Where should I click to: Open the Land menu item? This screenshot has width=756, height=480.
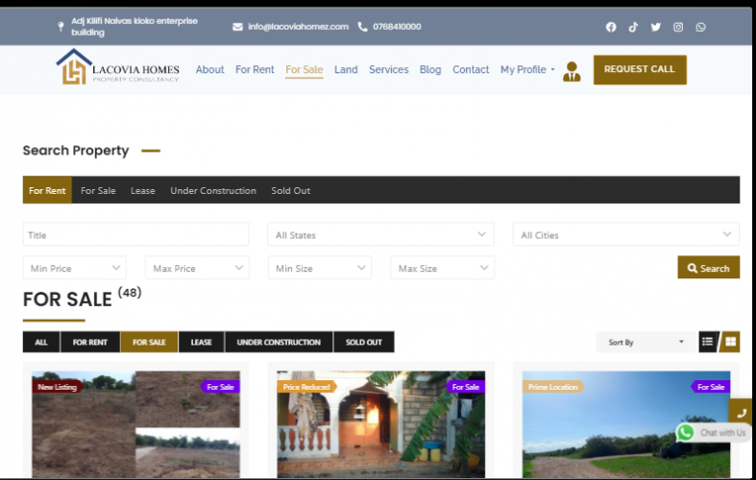click(x=346, y=69)
